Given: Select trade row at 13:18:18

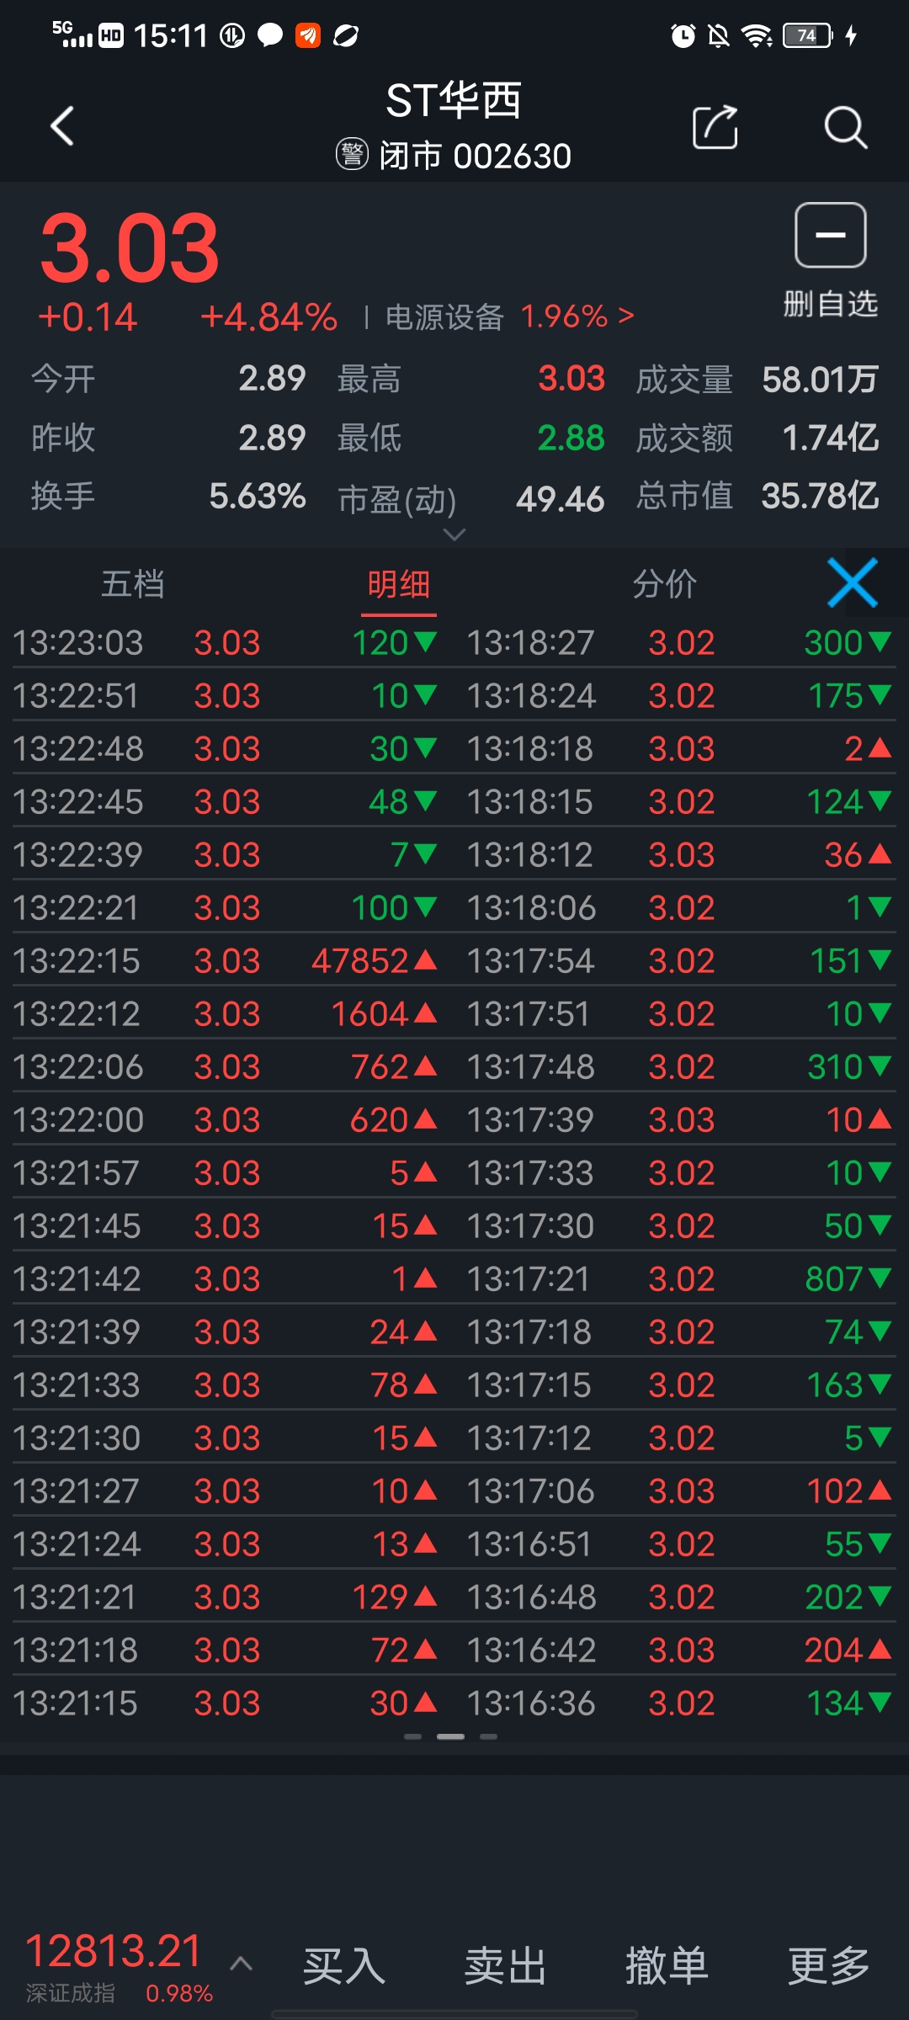Looking at the screenshot, I should 680,748.
